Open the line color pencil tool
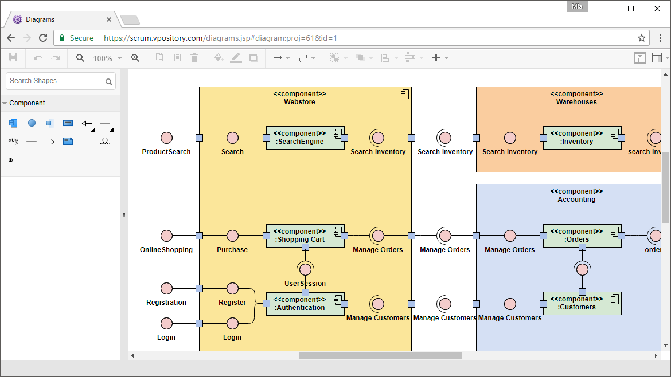 click(x=236, y=58)
